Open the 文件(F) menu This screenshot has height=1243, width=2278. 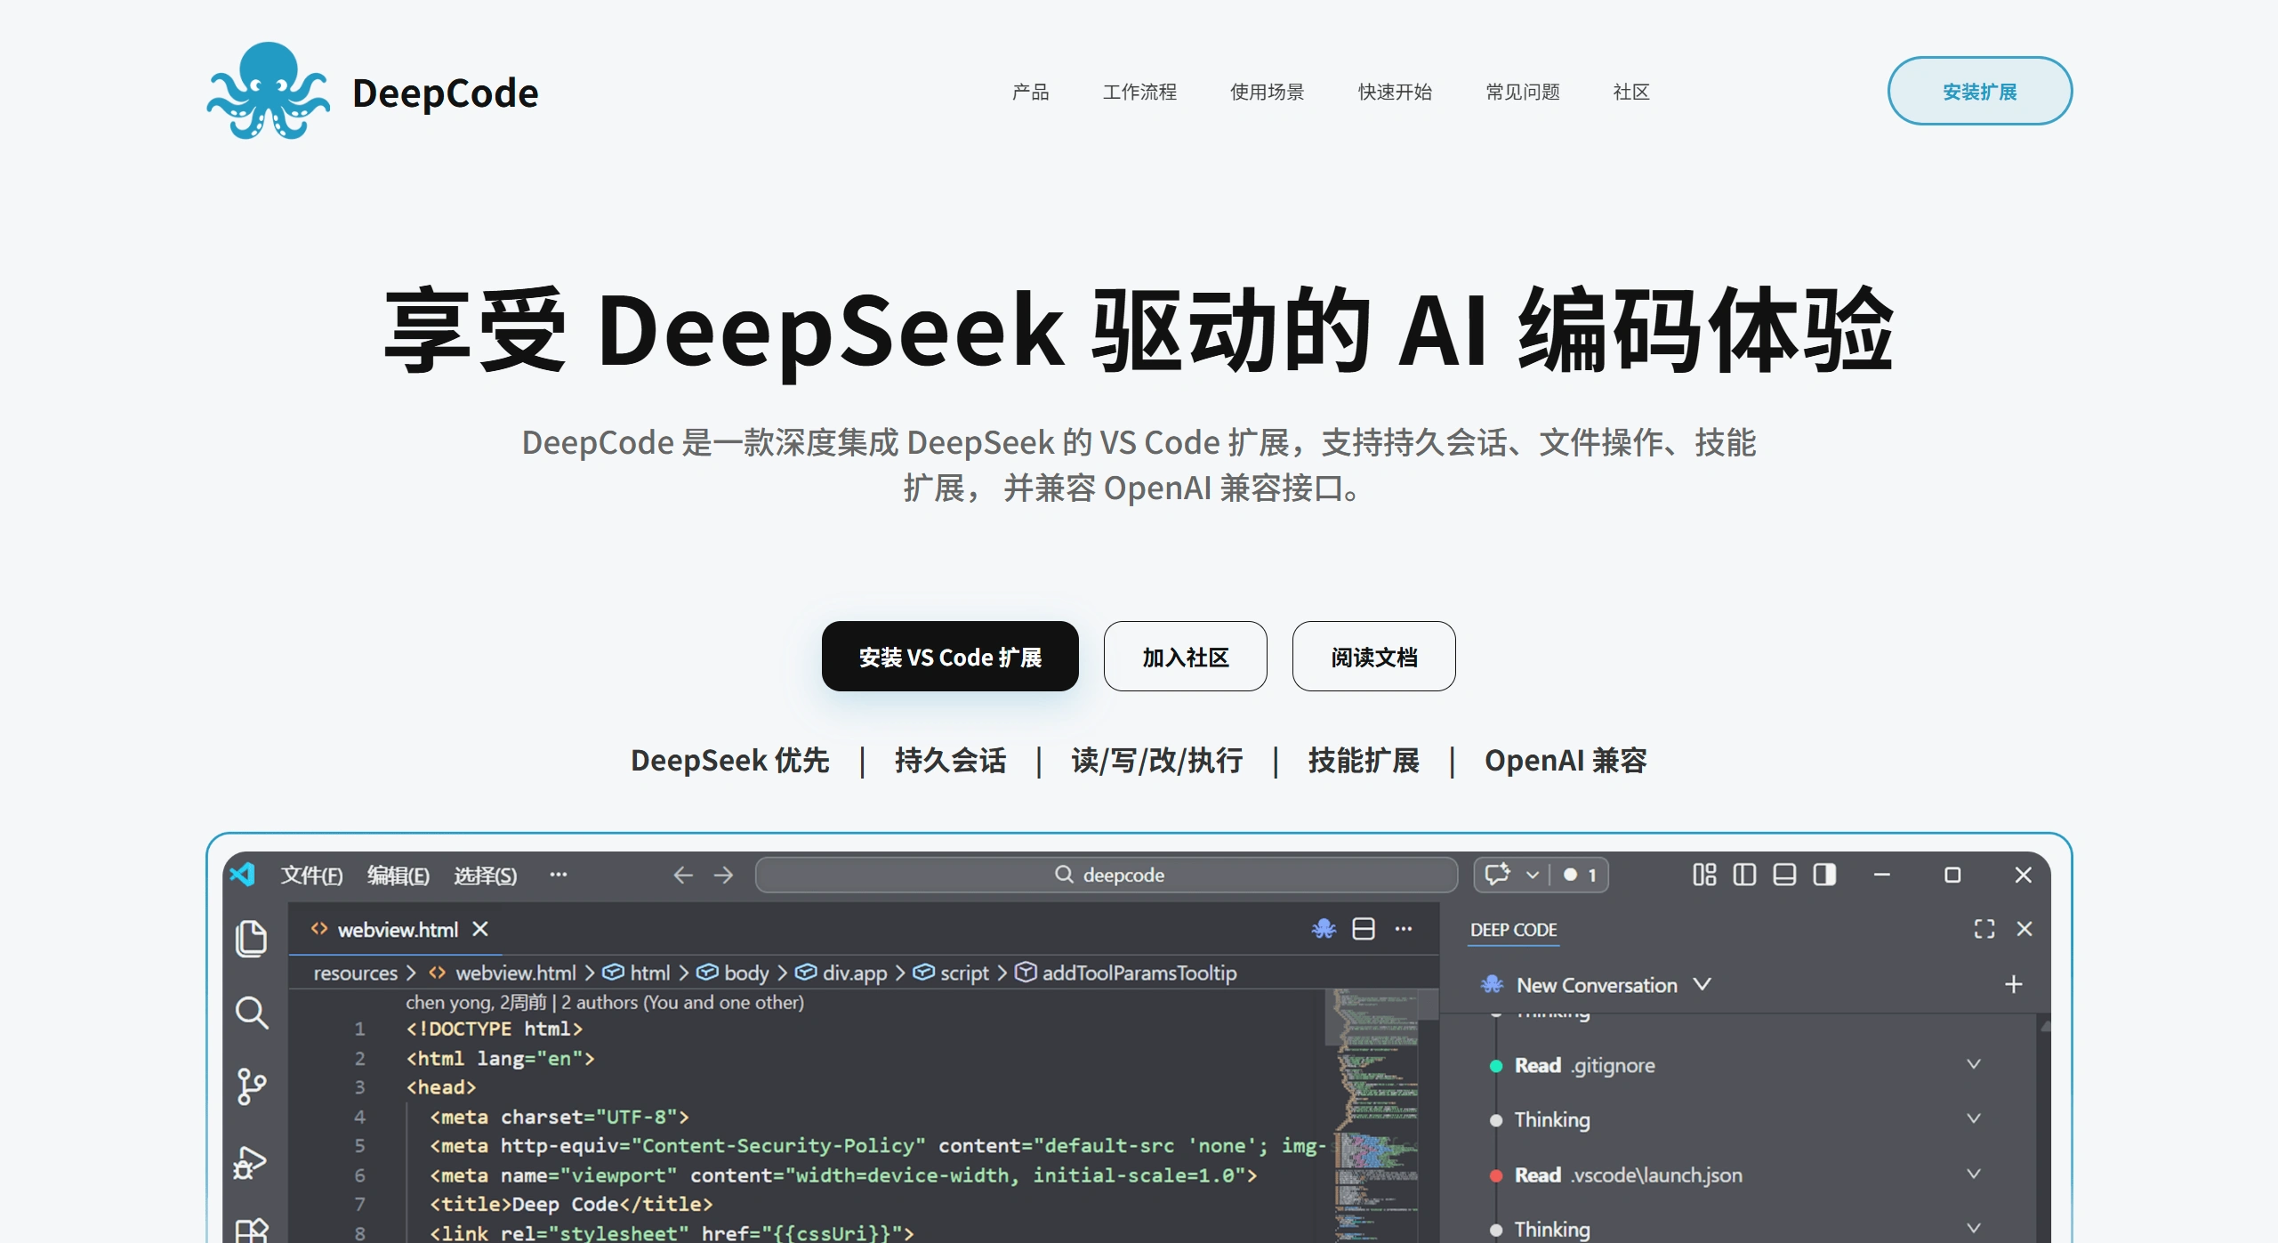[x=310, y=875]
